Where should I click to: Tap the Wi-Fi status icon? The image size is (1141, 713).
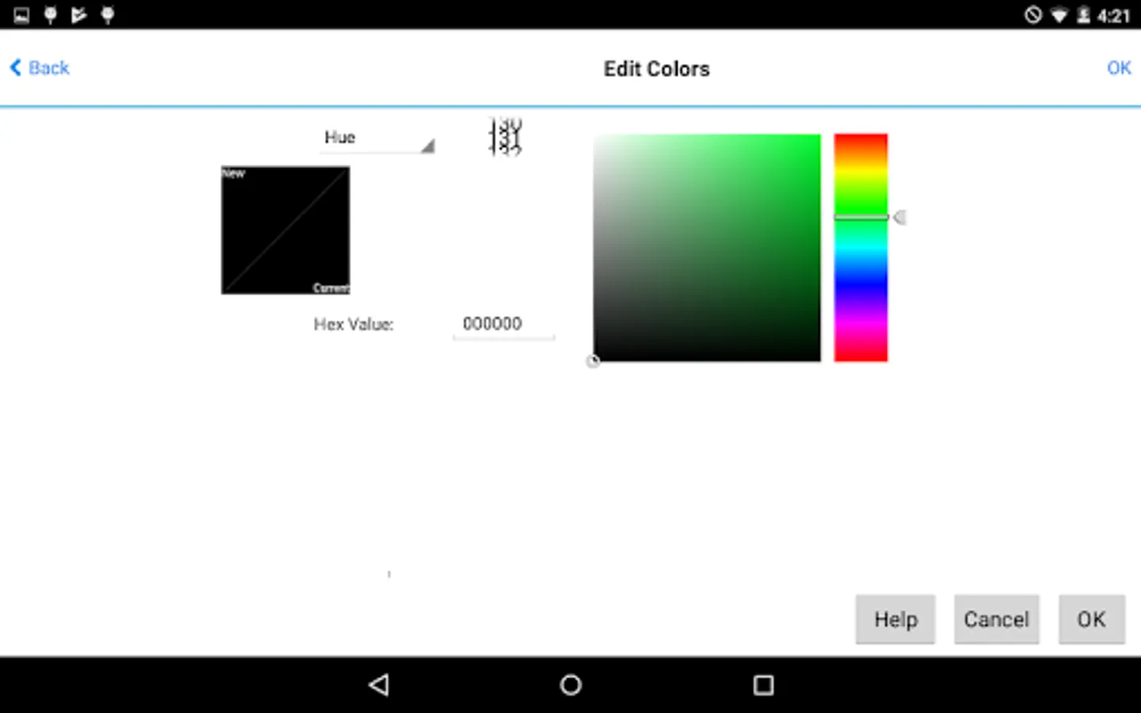pos(1059,15)
